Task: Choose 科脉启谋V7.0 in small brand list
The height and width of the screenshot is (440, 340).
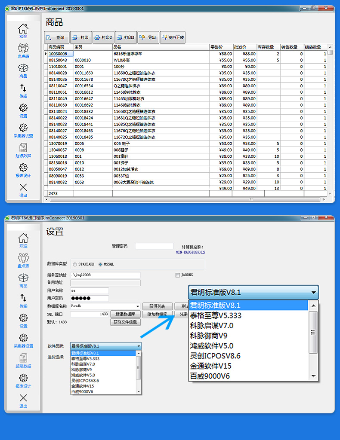Action: 103,364
